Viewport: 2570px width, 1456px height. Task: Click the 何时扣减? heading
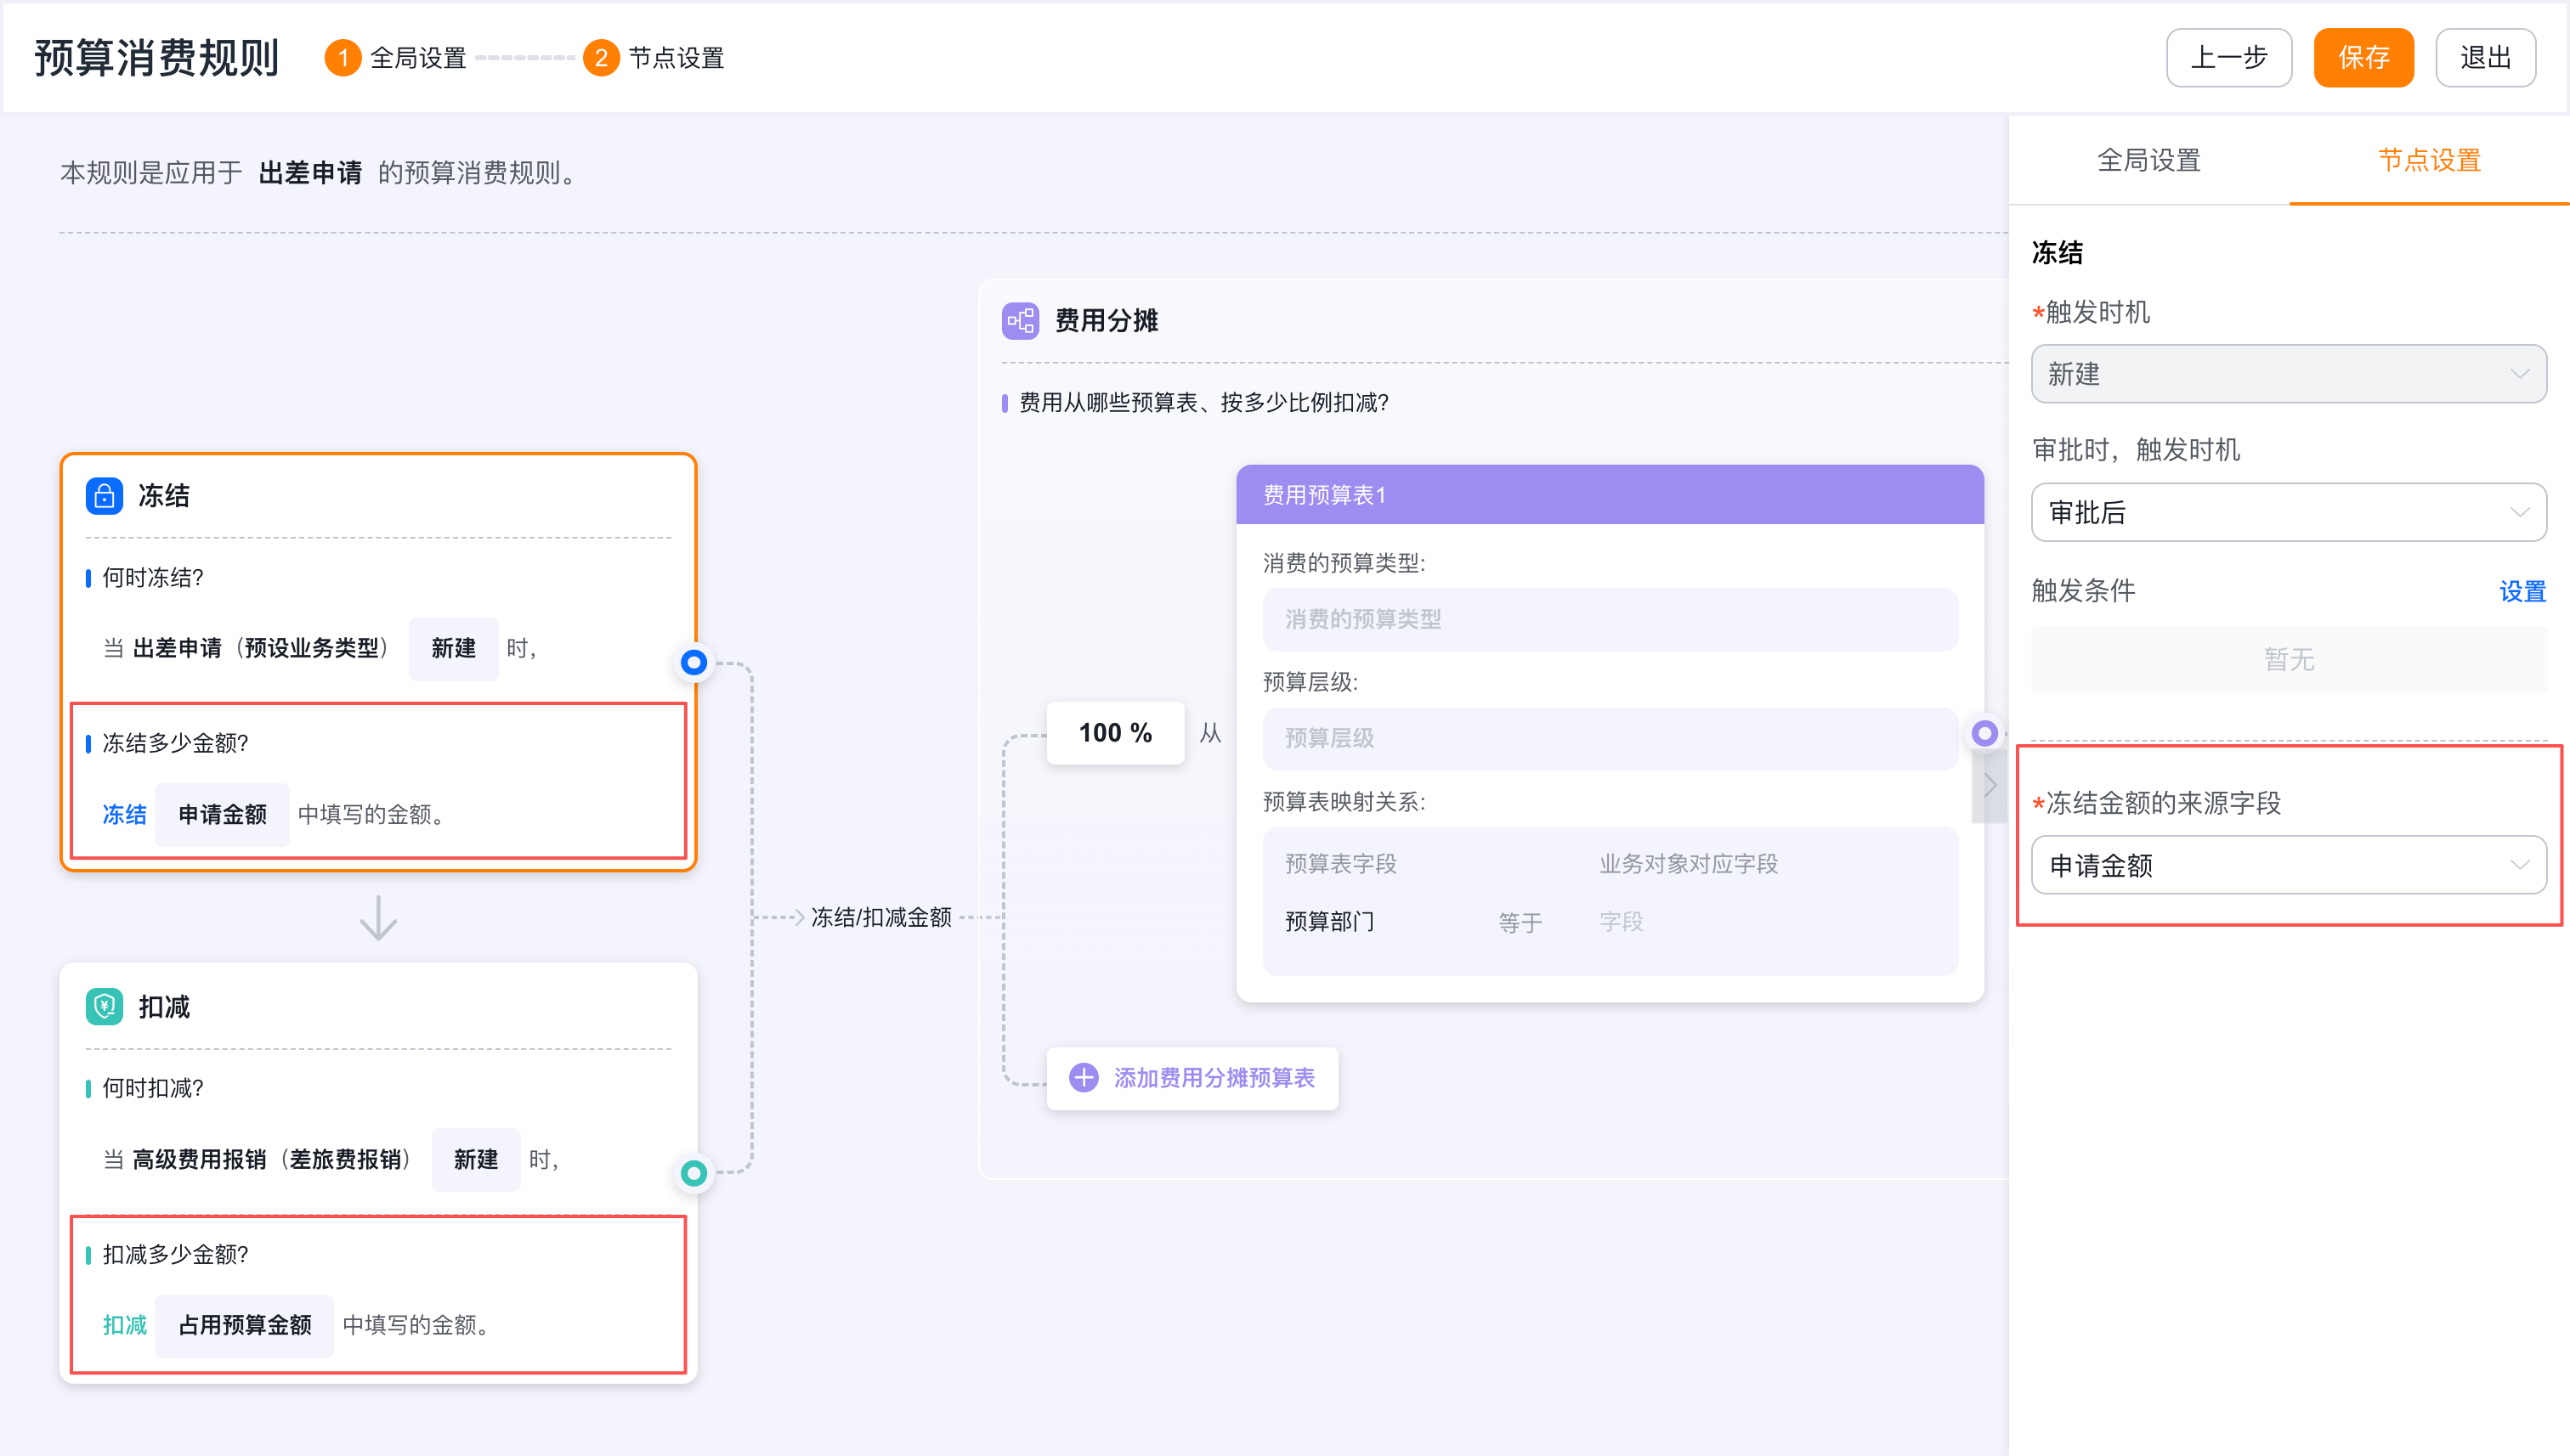(152, 1088)
